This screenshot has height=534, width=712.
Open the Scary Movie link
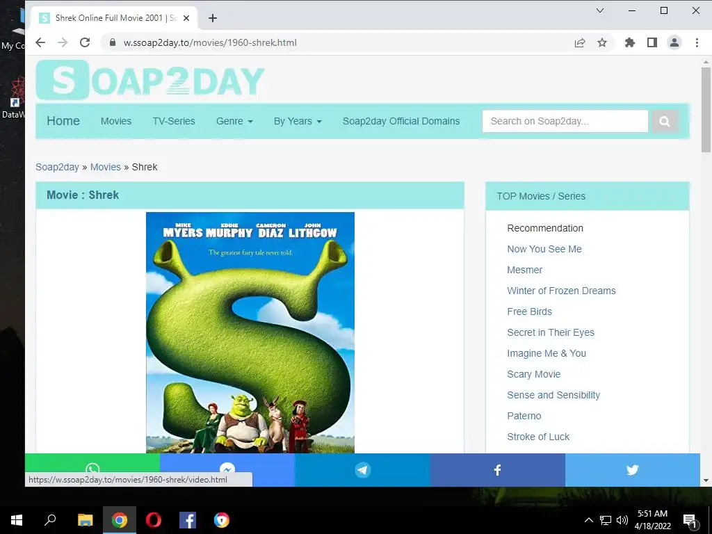pyautogui.click(x=533, y=374)
